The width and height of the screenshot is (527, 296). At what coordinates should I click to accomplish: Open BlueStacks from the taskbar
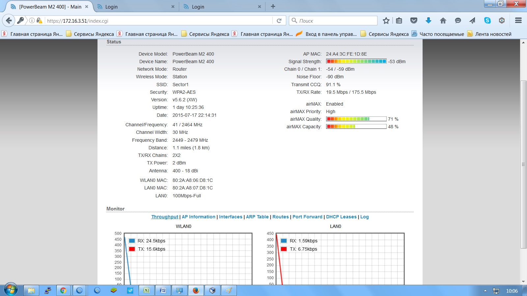pyautogui.click(x=113, y=290)
